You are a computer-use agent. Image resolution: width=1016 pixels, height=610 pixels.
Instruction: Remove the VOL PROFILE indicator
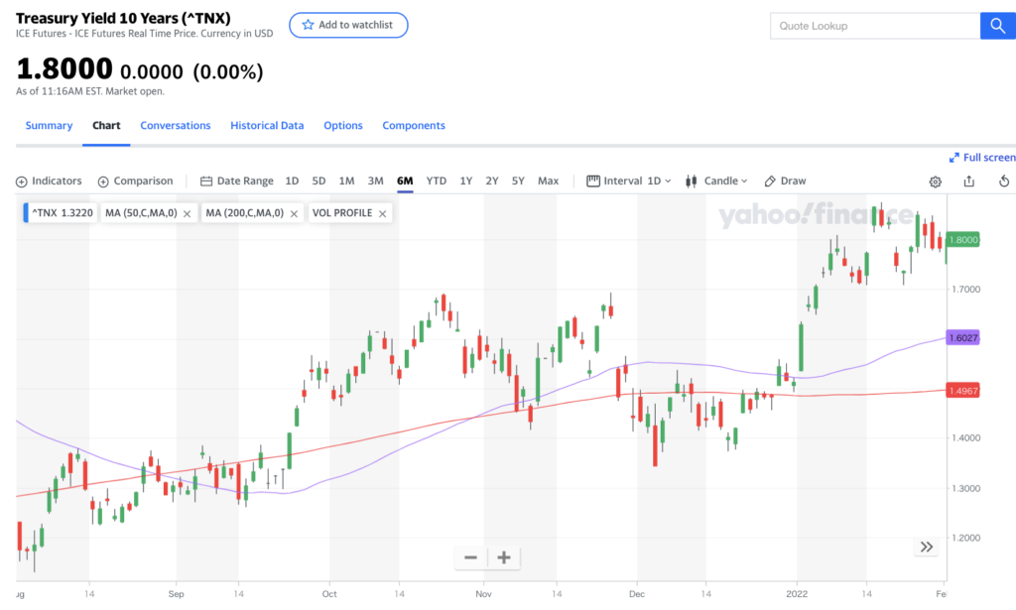382,213
